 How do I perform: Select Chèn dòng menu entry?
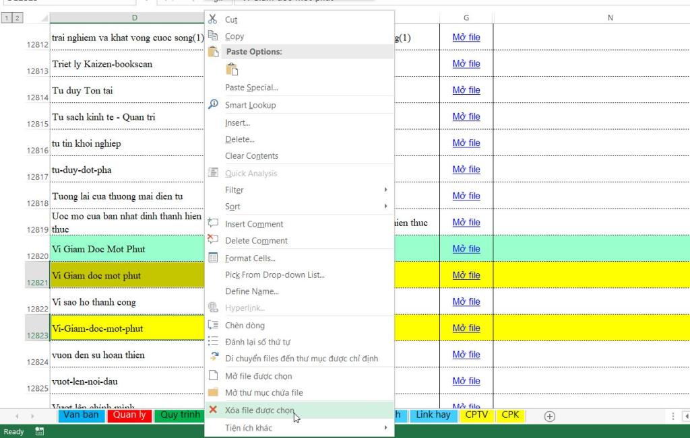click(x=245, y=326)
